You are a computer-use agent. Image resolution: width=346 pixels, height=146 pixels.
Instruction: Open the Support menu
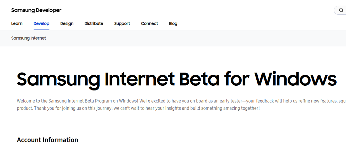pyautogui.click(x=122, y=24)
